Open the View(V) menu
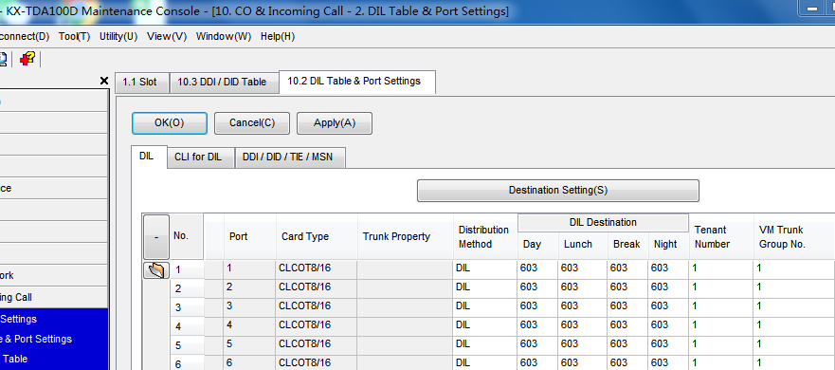This screenshot has width=835, height=370. (167, 36)
